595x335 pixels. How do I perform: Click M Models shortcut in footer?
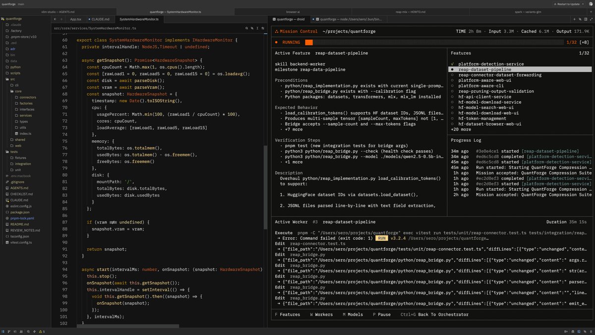353,314
